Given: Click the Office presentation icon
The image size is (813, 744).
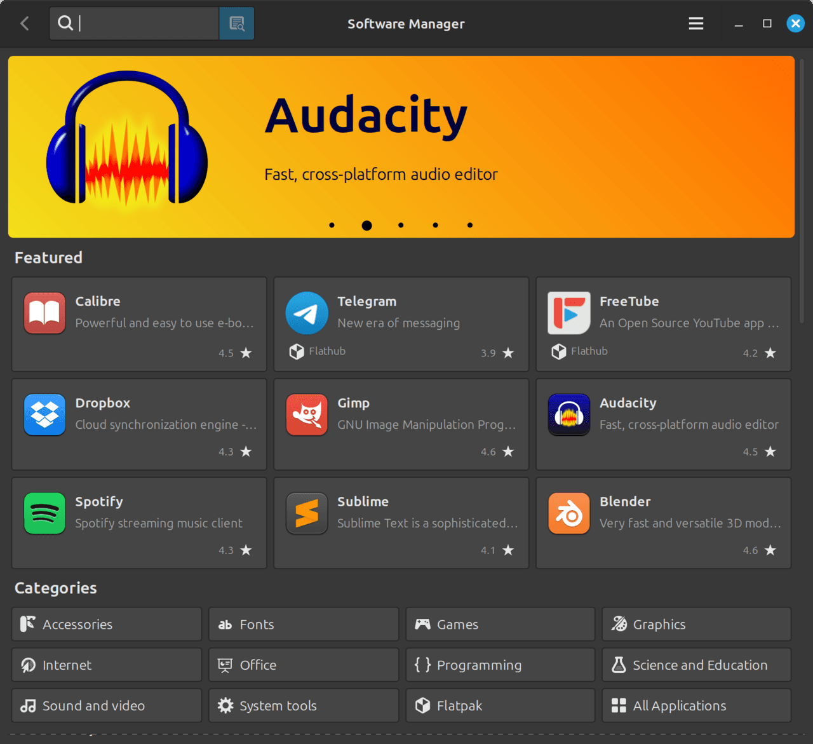Looking at the screenshot, I should [x=225, y=665].
